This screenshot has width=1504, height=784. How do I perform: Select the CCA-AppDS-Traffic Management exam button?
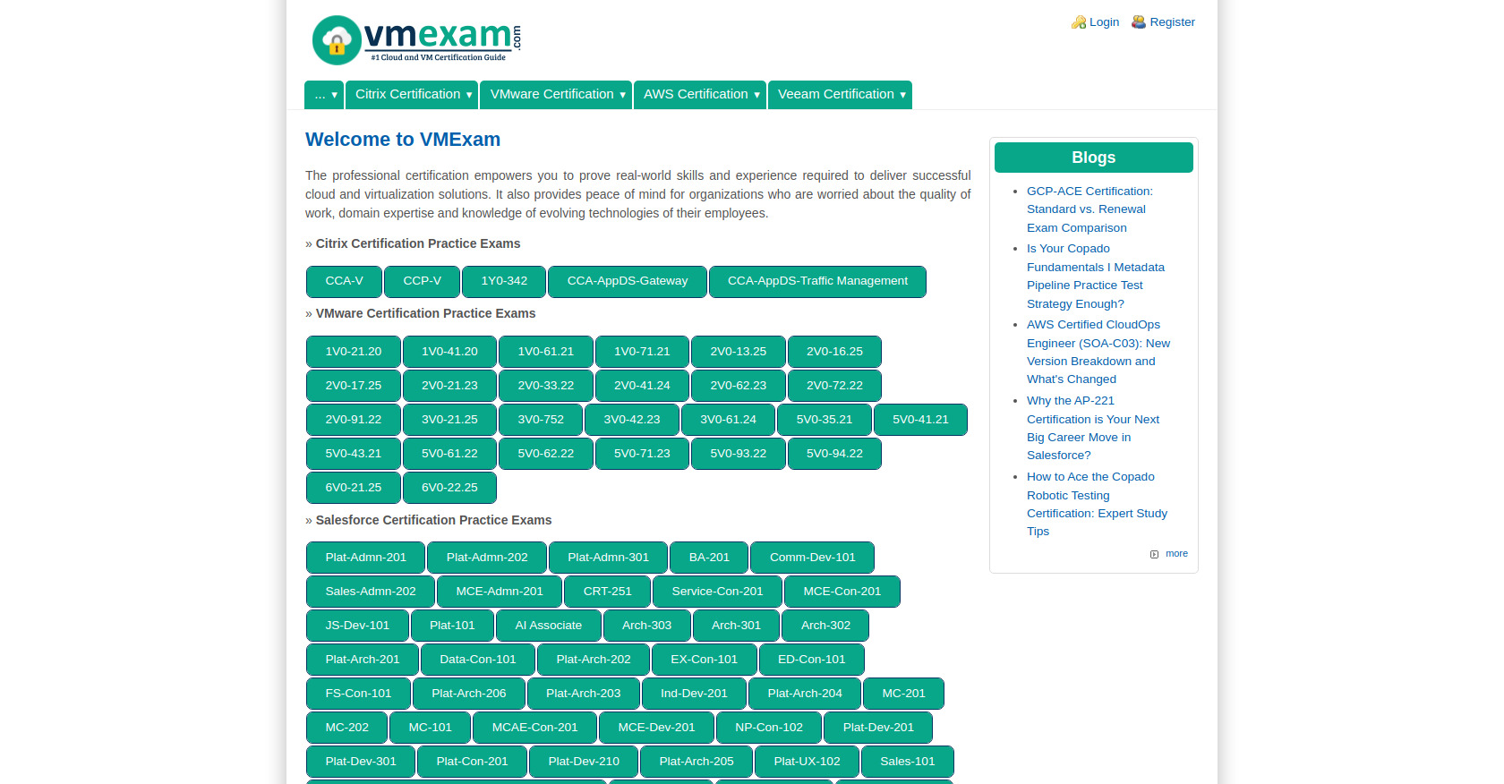click(817, 281)
